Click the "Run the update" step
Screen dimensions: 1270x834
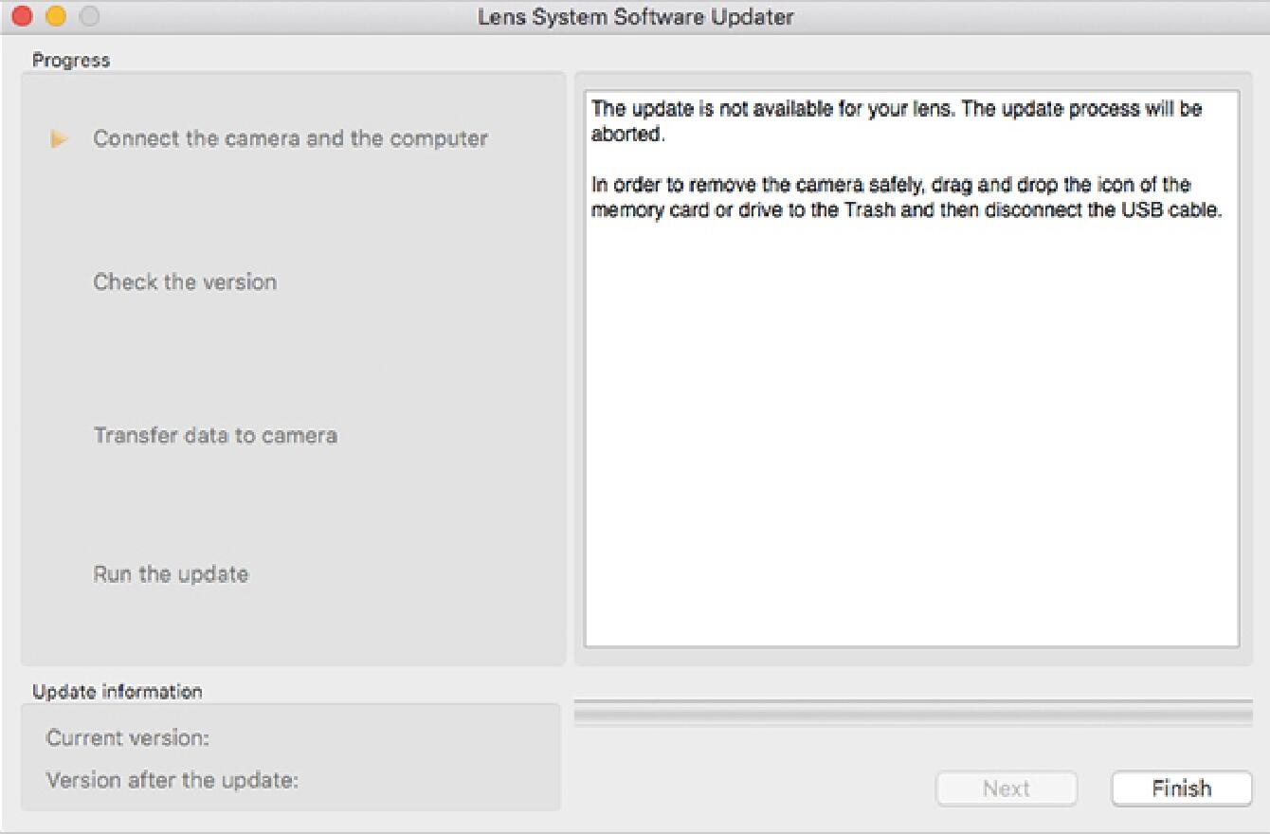tap(171, 574)
